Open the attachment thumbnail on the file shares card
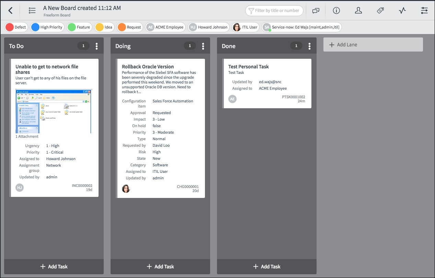The height and width of the screenshot is (278, 435). coord(54,111)
